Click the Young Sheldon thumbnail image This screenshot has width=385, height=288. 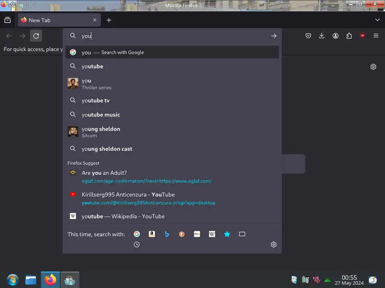[73, 132]
